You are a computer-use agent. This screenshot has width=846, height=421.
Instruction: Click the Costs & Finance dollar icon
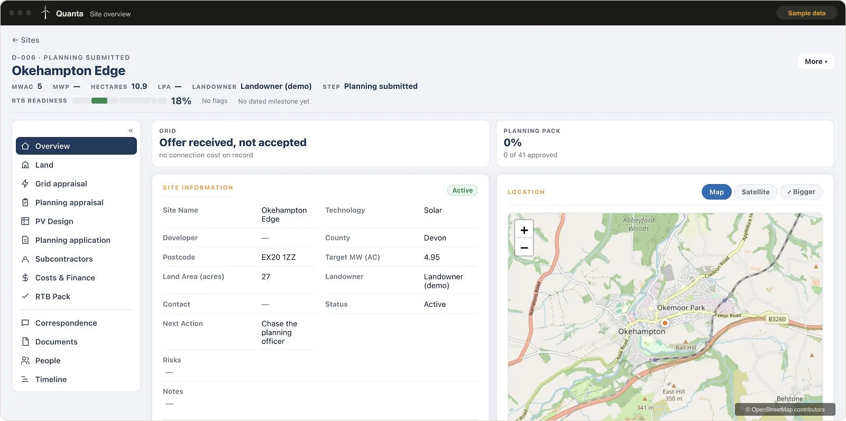tap(25, 278)
